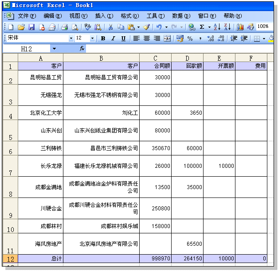Viewport: 278px width, 271px height.
Task: Open the Print Preview tool
Action: coord(75,27)
